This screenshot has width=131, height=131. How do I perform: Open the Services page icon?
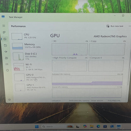point(7,70)
